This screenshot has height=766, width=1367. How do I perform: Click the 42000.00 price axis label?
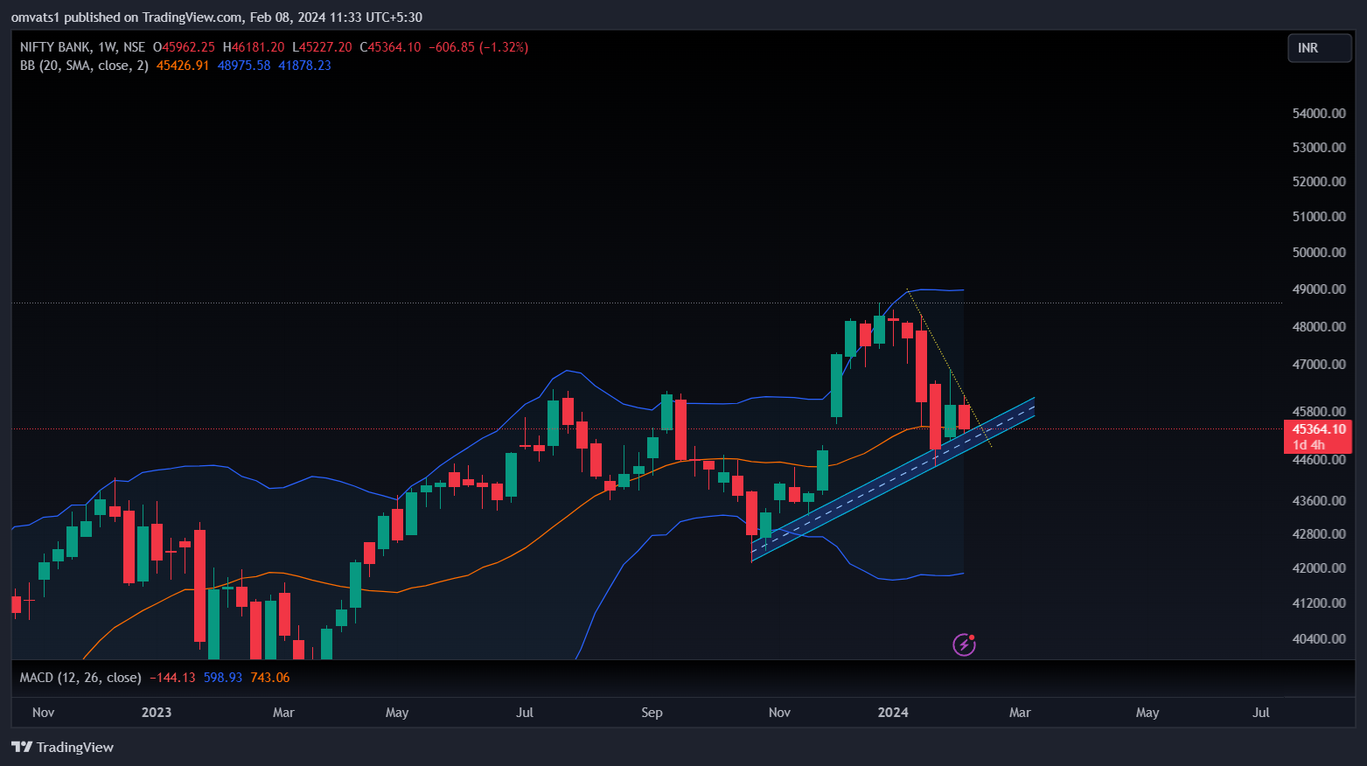(1319, 568)
